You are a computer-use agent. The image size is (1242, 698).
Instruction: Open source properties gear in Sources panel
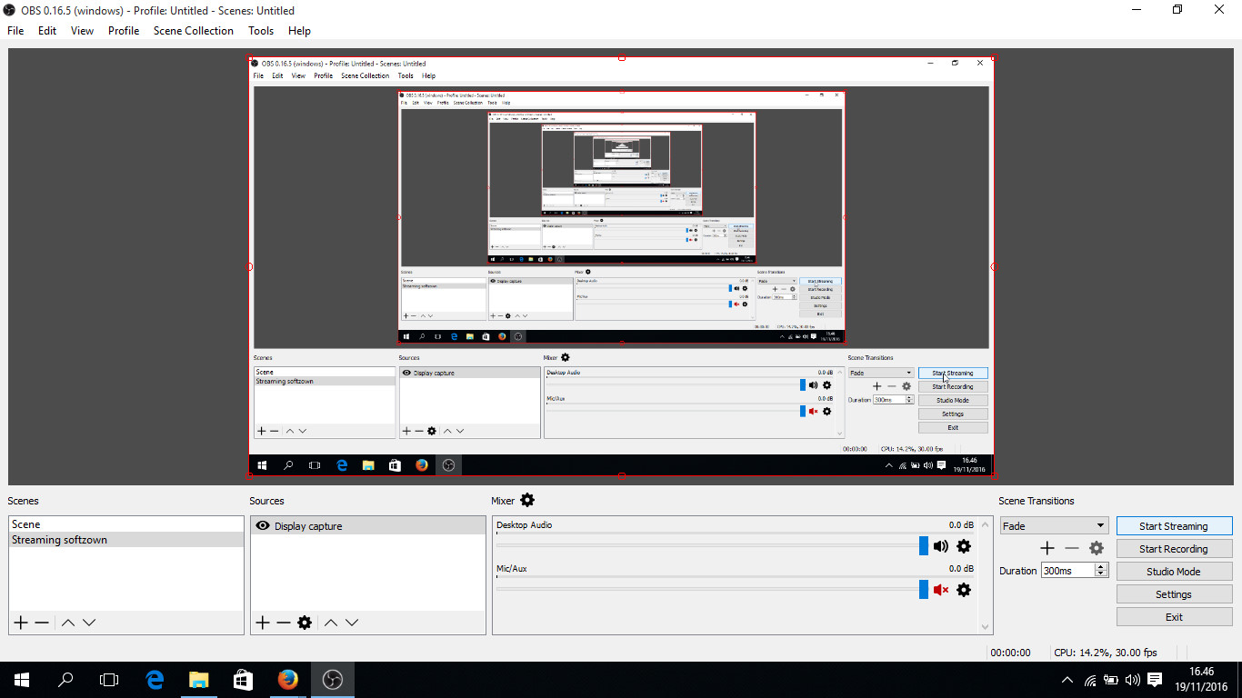click(305, 623)
